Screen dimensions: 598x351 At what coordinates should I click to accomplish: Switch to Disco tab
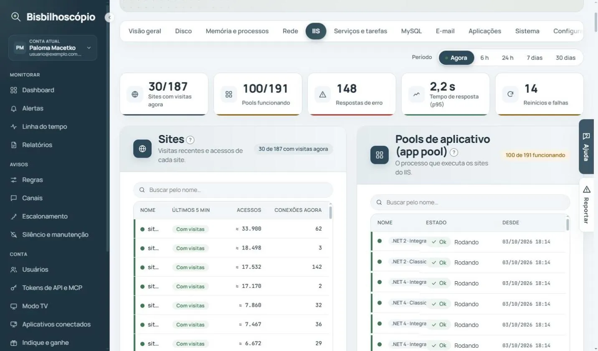pos(183,31)
